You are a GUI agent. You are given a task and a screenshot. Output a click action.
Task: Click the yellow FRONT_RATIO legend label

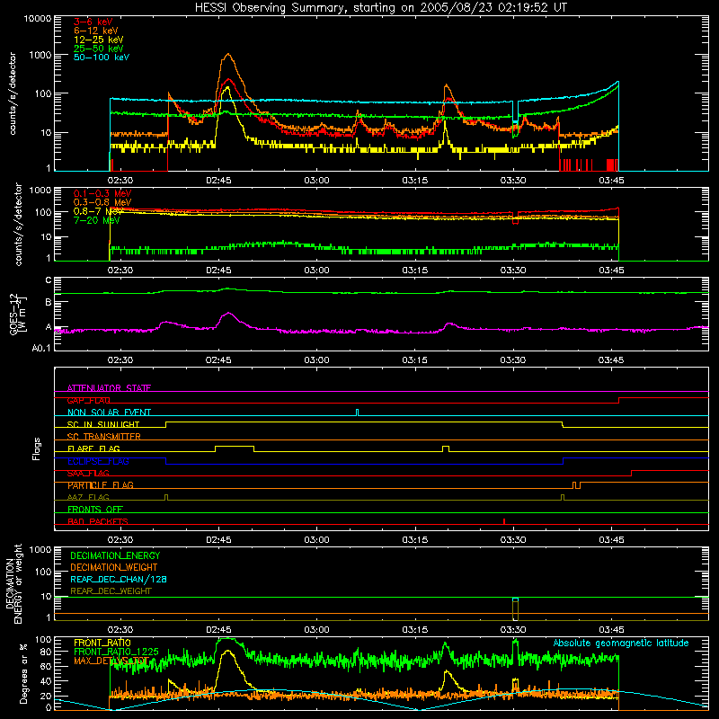[102, 644]
